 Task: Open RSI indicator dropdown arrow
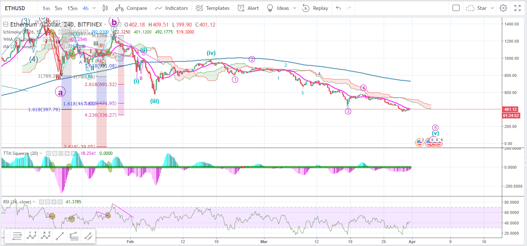click(x=35, y=202)
